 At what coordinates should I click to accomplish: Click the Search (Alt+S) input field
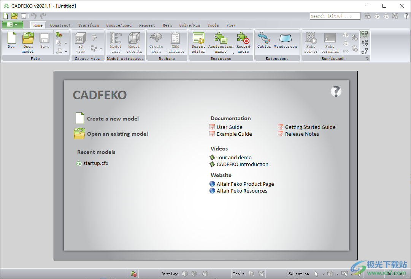(335, 16)
